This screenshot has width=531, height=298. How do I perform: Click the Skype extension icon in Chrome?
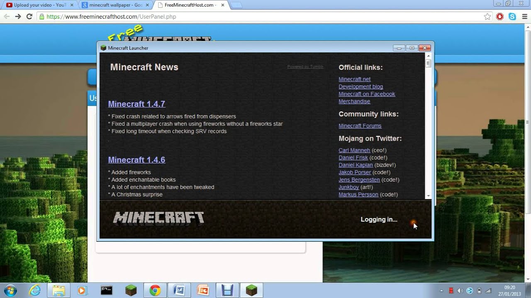pyautogui.click(x=512, y=17)
